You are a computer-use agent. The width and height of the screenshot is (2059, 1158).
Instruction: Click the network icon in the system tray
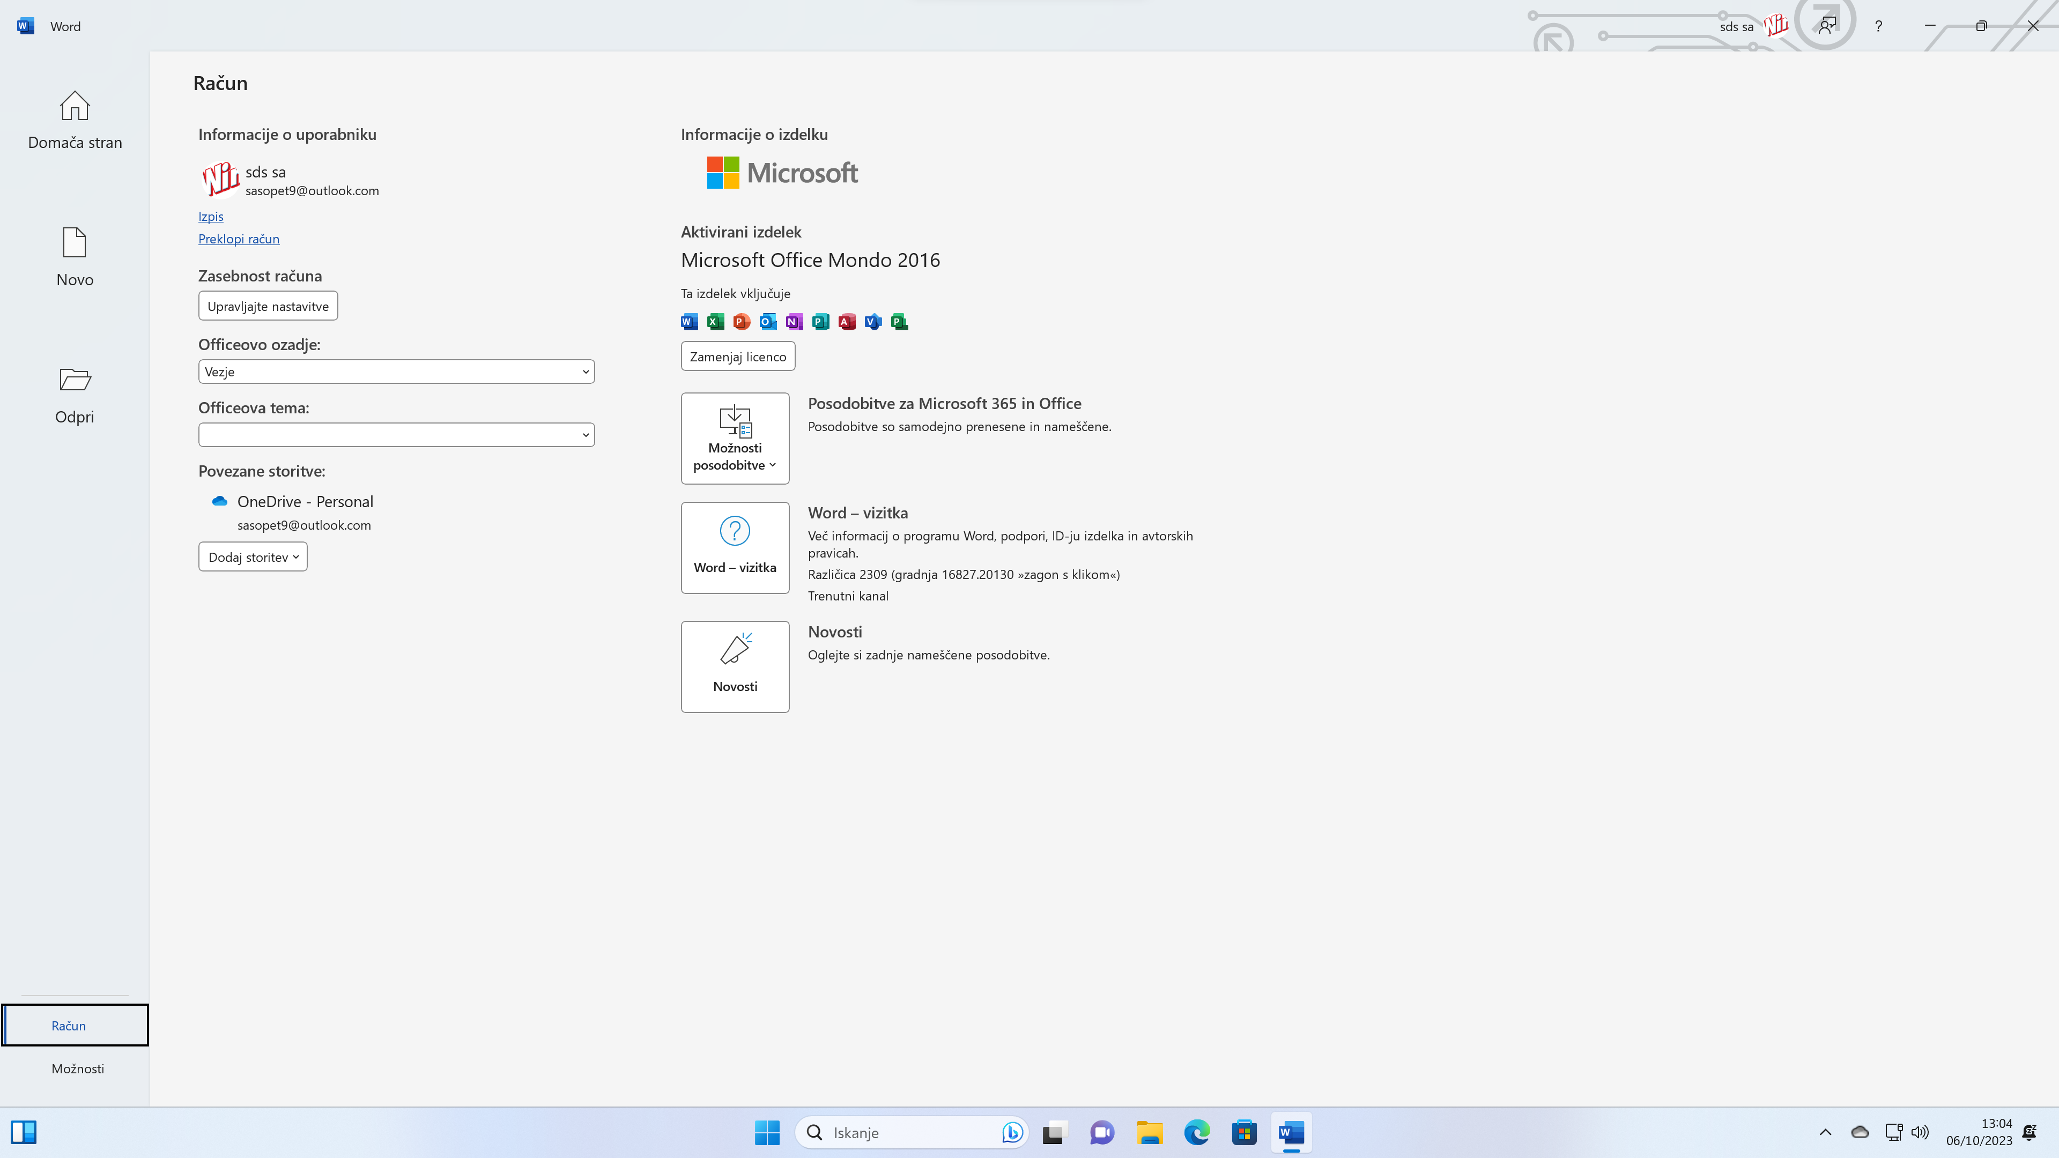click(x=1893, y=1132)
